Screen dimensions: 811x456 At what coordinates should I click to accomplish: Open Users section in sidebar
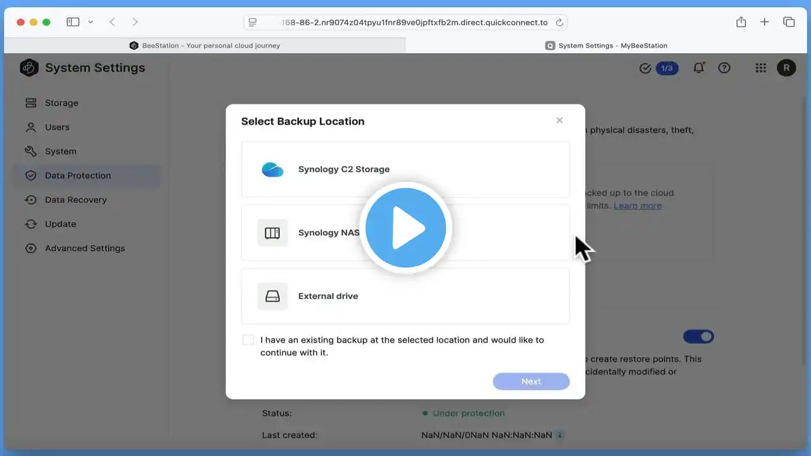tap(86, 127)
